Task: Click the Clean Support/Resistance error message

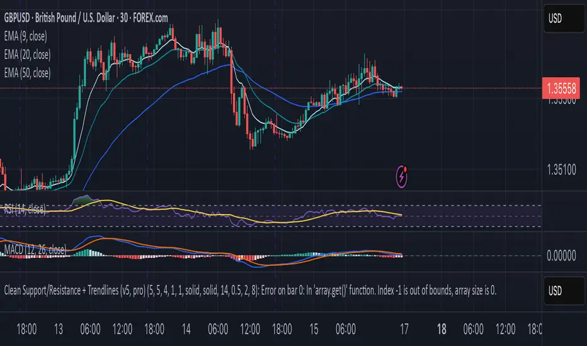Action: coord(250,290)
